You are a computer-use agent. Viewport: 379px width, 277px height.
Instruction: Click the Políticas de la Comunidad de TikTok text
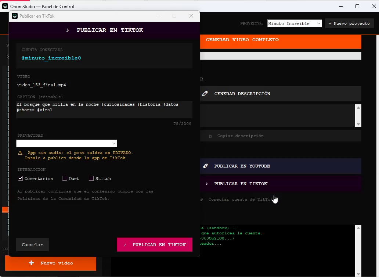click(63, 199)
